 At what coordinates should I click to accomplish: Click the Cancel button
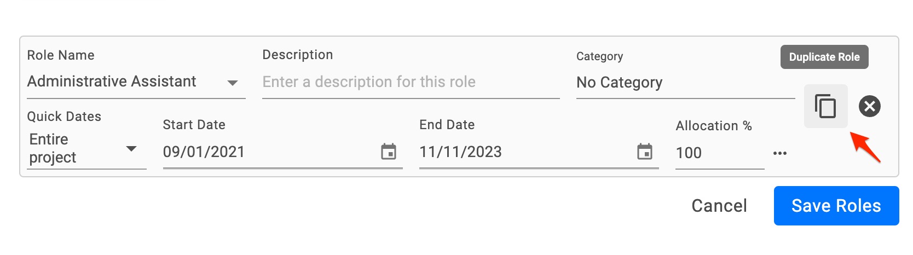tap(719, 206)
